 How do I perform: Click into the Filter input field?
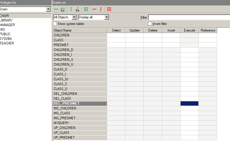point(189,17)
